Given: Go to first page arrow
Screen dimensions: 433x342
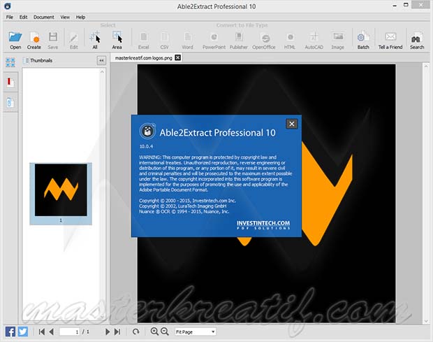Looking at the screenshot, I should point(42,332).
